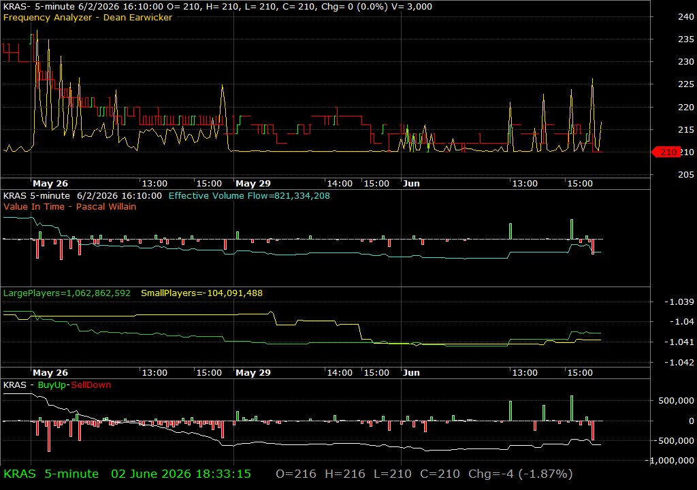Click the 500,000 volume axis label
697x490 pixels.
676,401
